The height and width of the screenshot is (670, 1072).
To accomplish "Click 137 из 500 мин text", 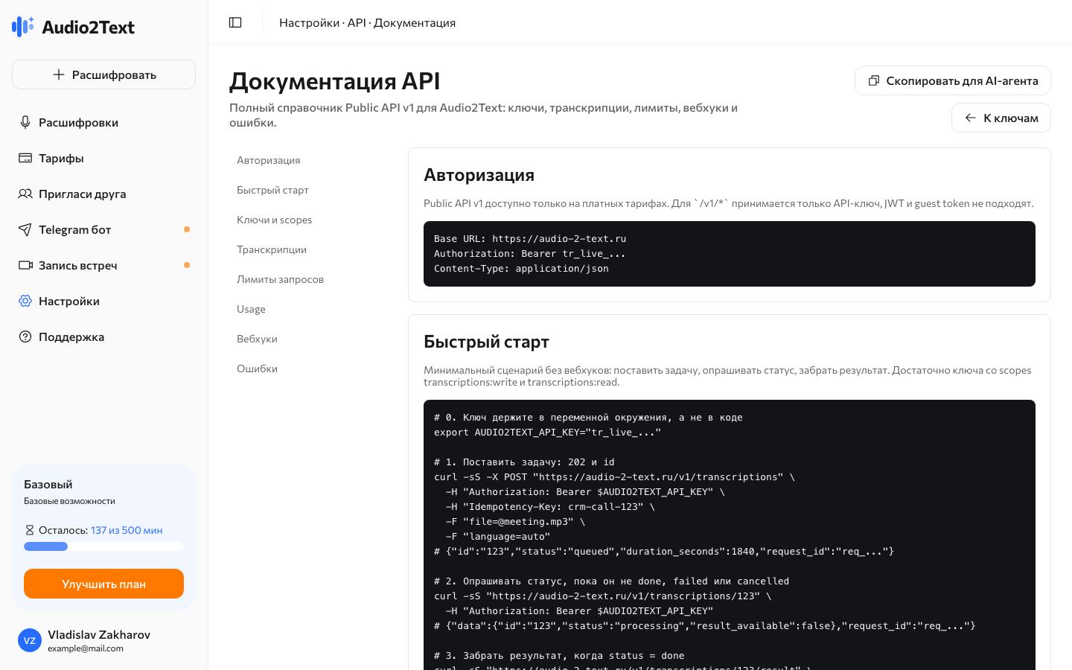I will coord(127,530).
